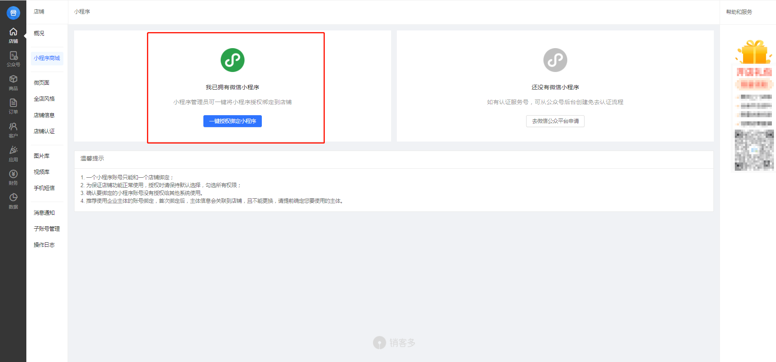Go to 客户 section icon
Screen dimensions: 776x362
click(x=13, y=127)
